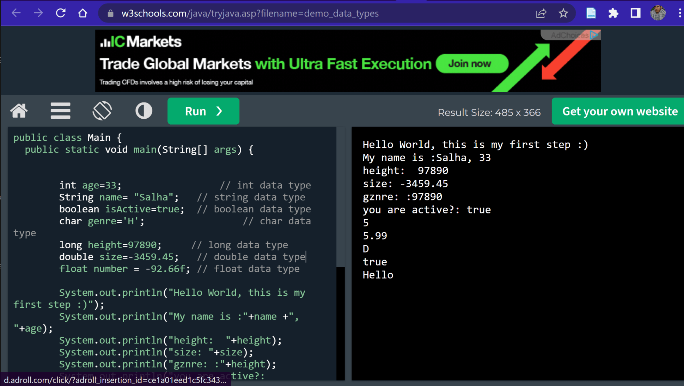Click the share icon in the address bar
The width and height of the screenshot is (684, 386).
(541, 13)
